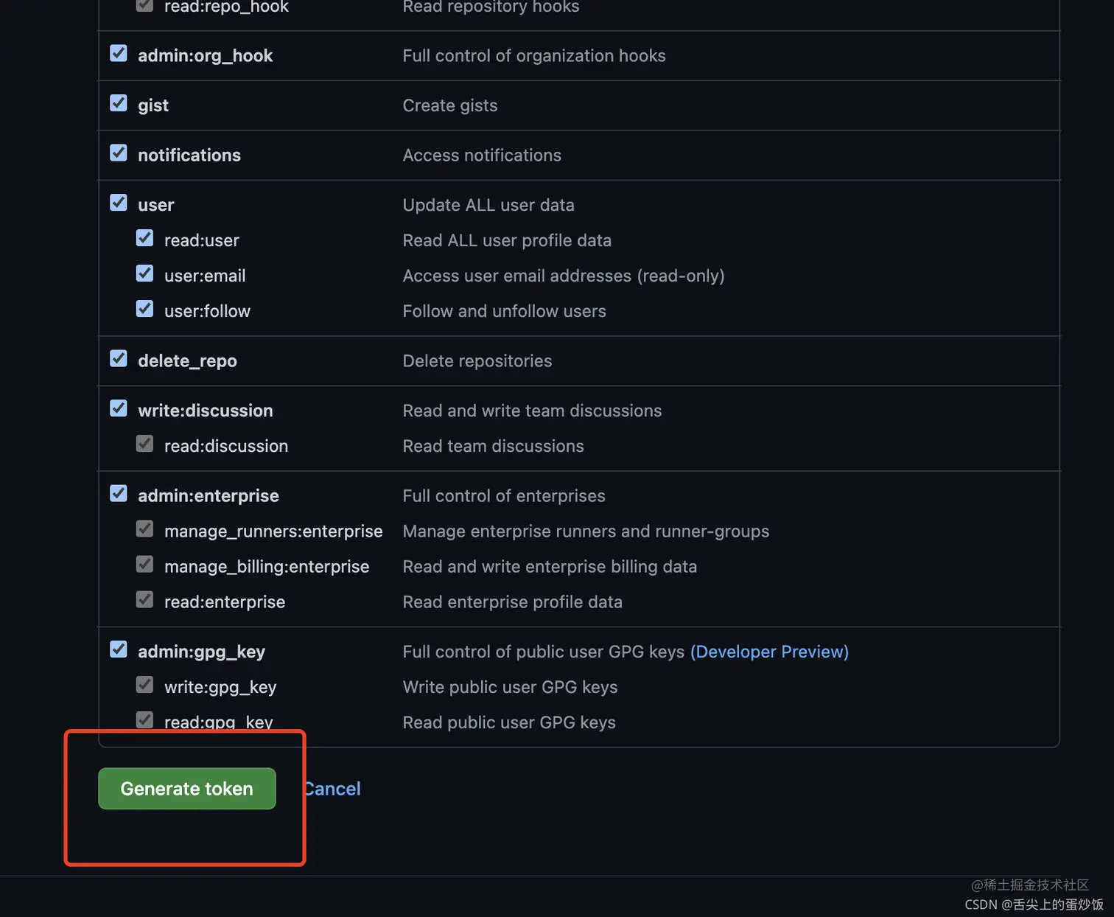Click the user:email label
Image resolution: width=1114 pixels, height=917 pixels.
pyautogui.click(x=205, y=276)
